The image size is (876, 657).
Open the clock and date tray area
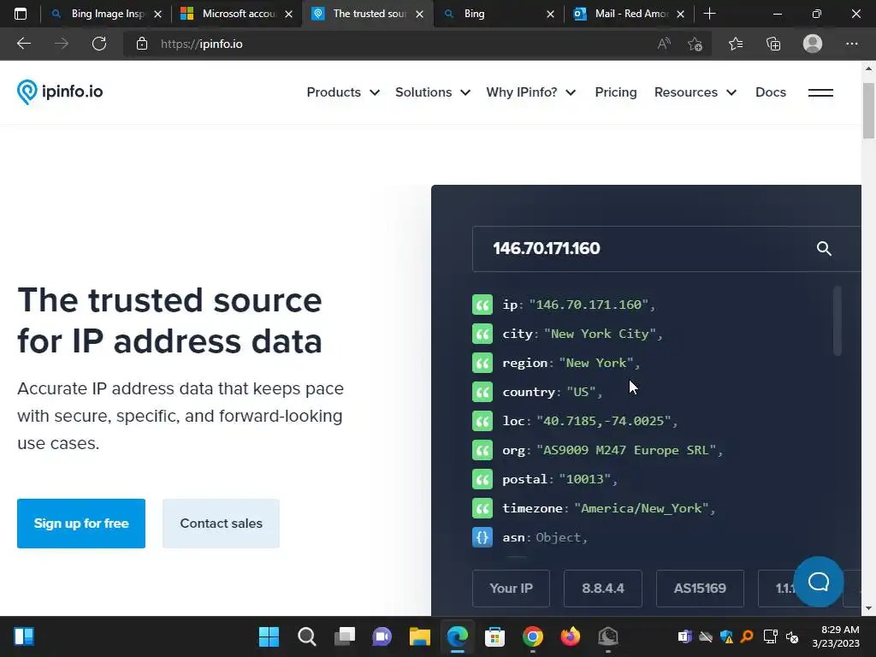click(836, 636)
